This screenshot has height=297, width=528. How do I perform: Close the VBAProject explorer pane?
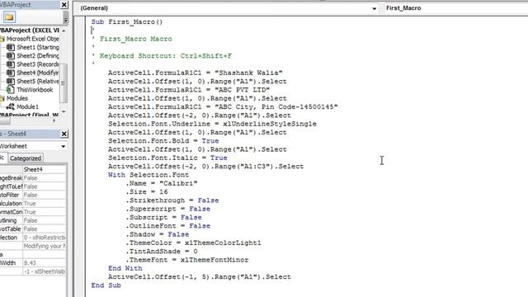[x=64, y=5]
